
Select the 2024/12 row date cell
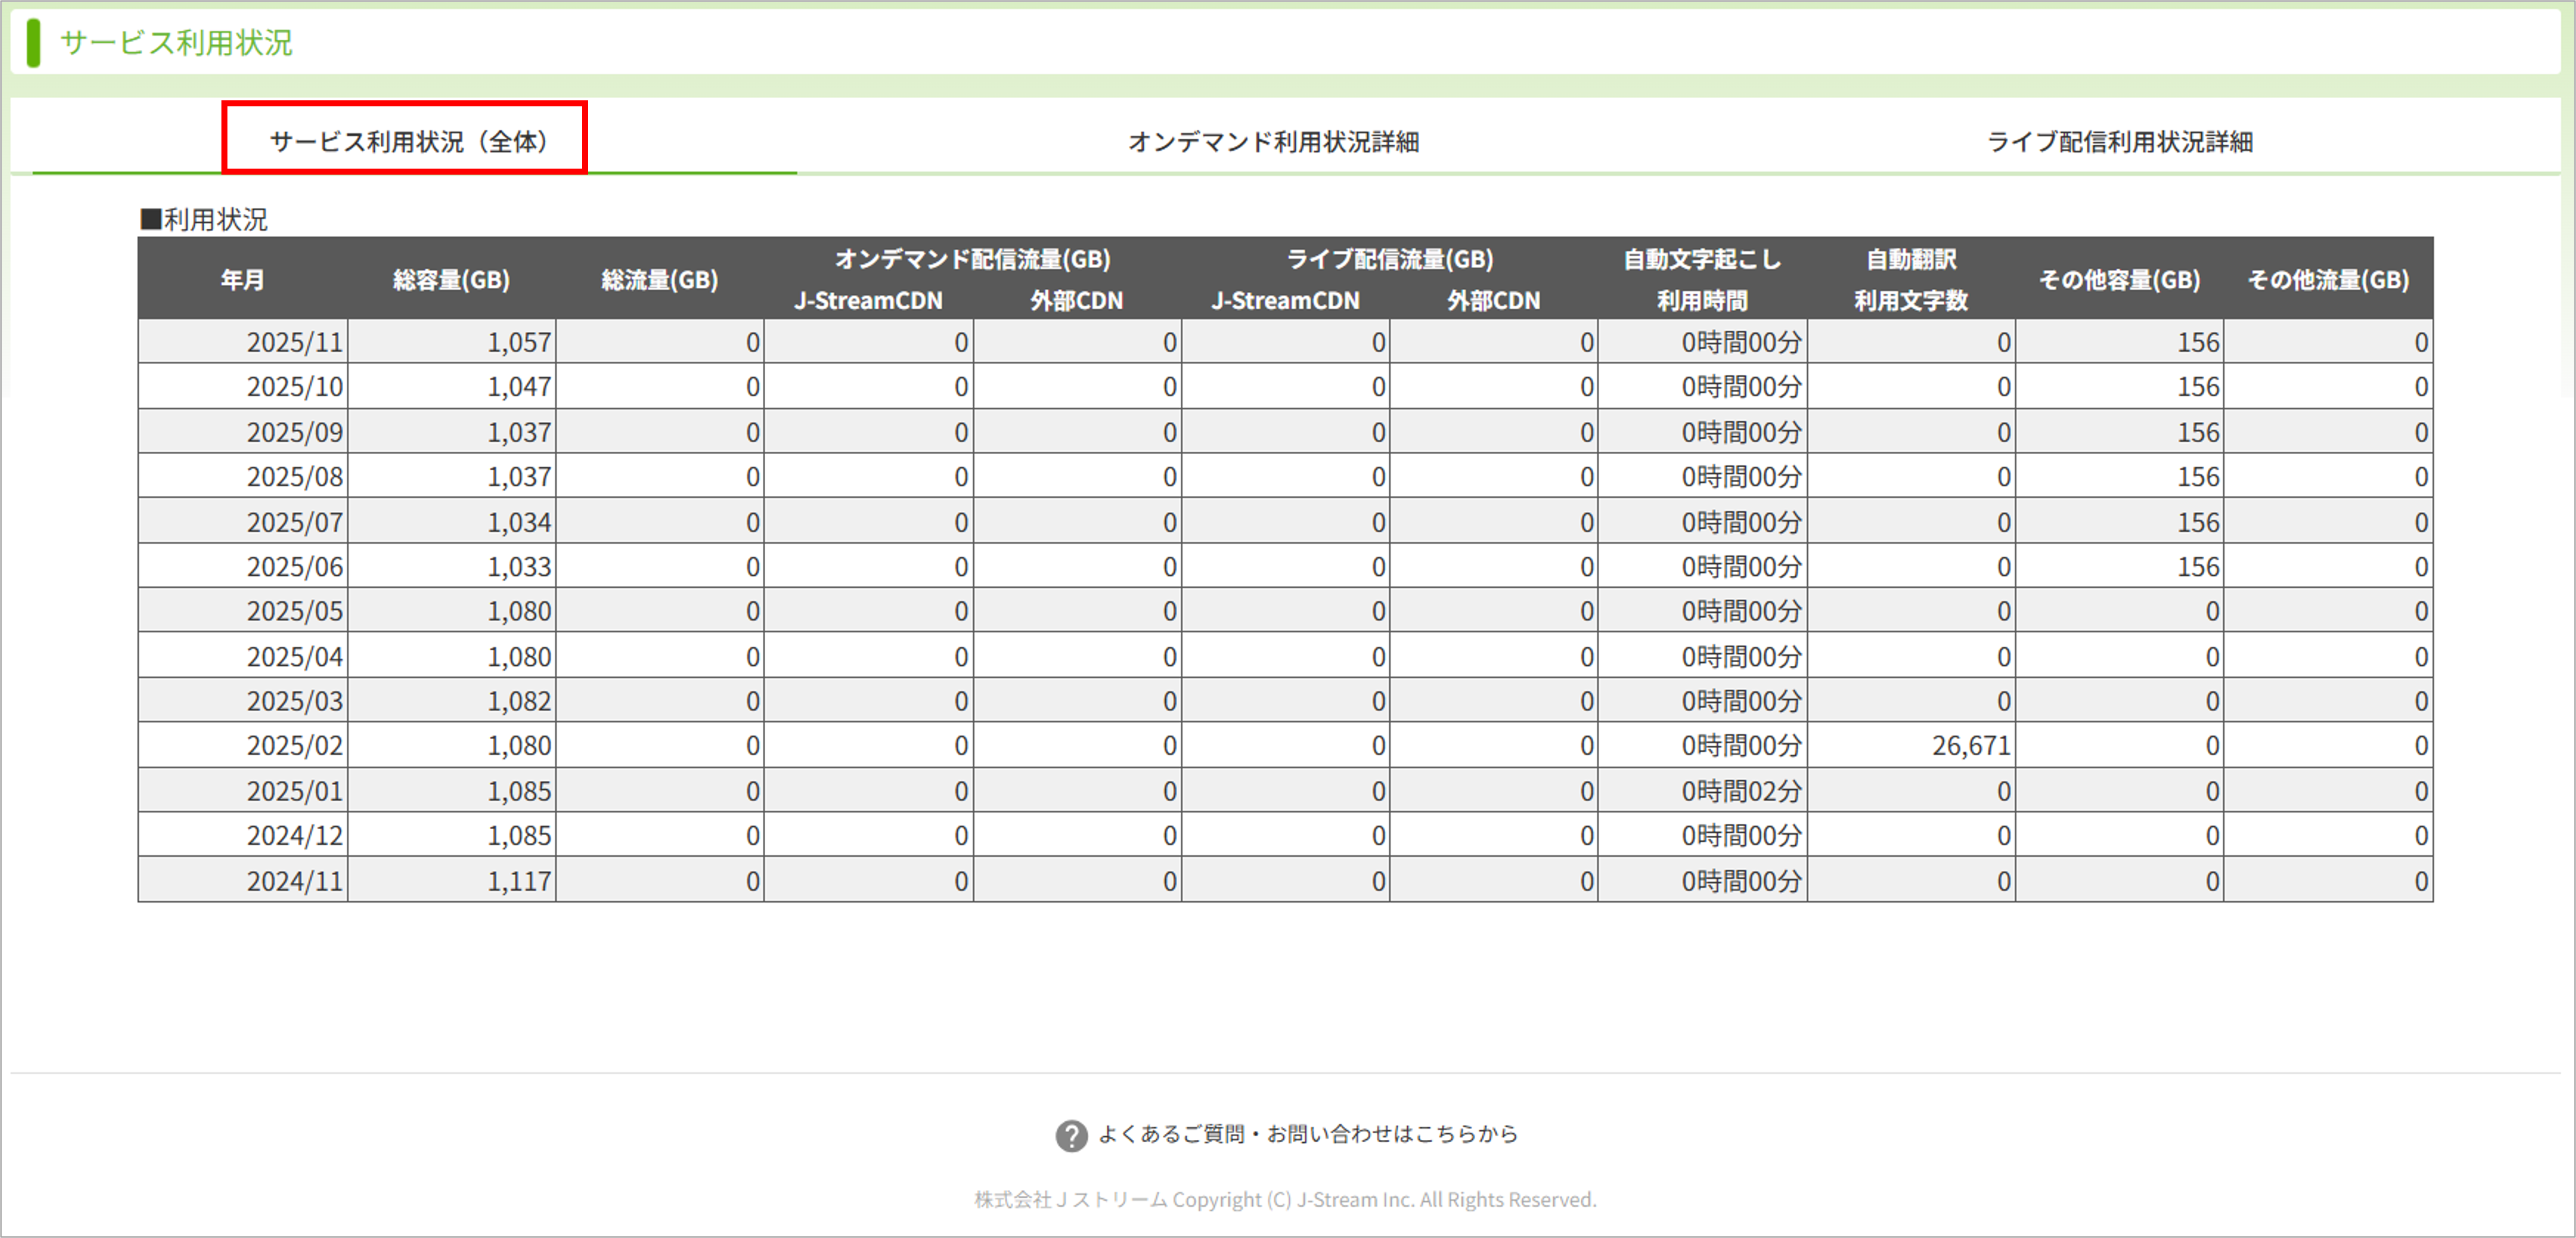tap(243, 834)
